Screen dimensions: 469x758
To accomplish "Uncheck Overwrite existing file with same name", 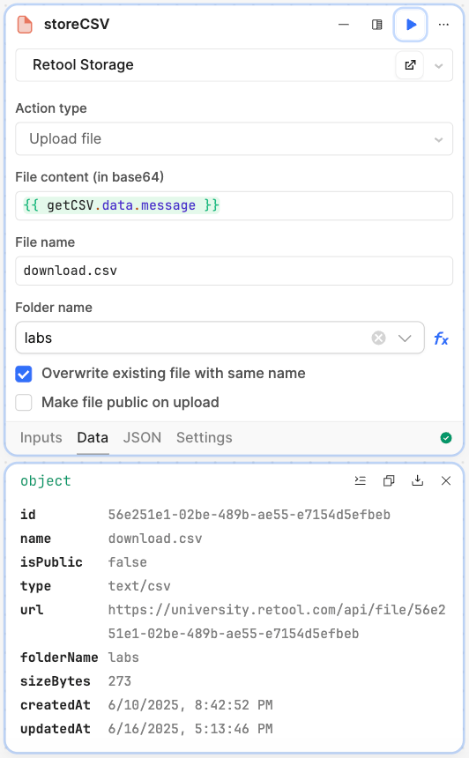I will [x=24, y=374].
